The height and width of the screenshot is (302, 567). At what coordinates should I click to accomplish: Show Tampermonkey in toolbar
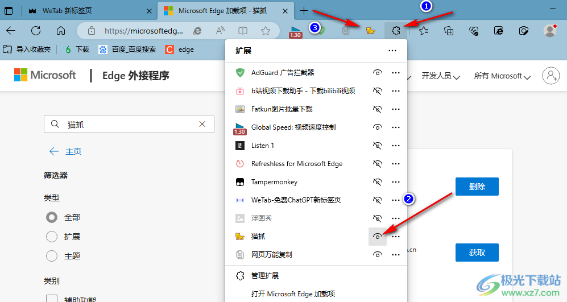click(377, 182)
